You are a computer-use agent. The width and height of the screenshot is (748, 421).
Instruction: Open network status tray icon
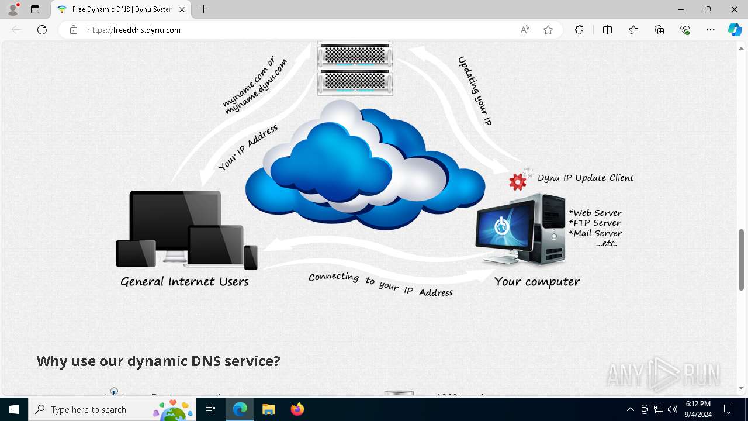coord(659,409)
